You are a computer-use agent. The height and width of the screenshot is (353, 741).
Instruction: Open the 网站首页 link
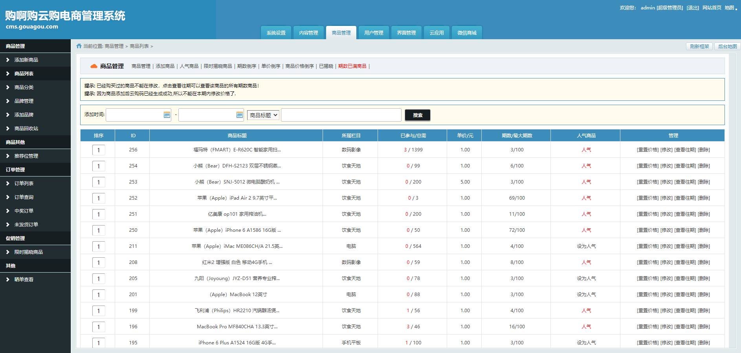coord(712,8)
